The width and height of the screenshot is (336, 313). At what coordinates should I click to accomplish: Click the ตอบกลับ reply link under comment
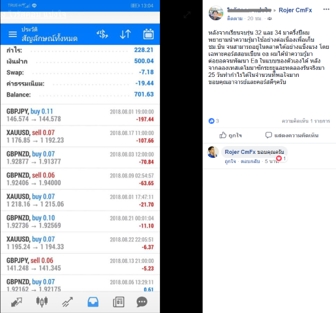click(x=250, y=161)
